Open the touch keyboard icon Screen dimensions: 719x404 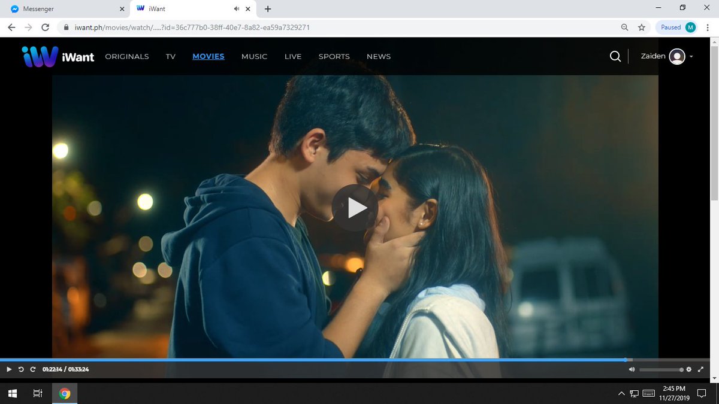648,393
